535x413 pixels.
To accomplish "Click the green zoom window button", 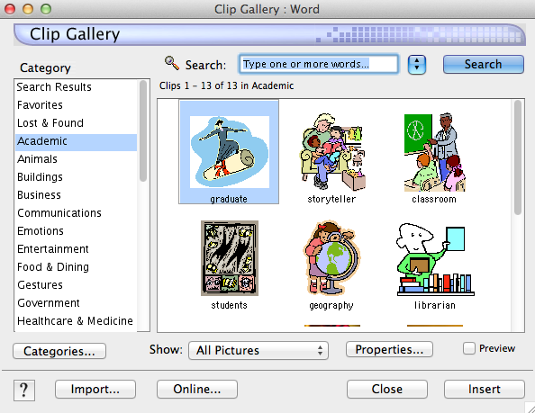I will coord(46,9).
